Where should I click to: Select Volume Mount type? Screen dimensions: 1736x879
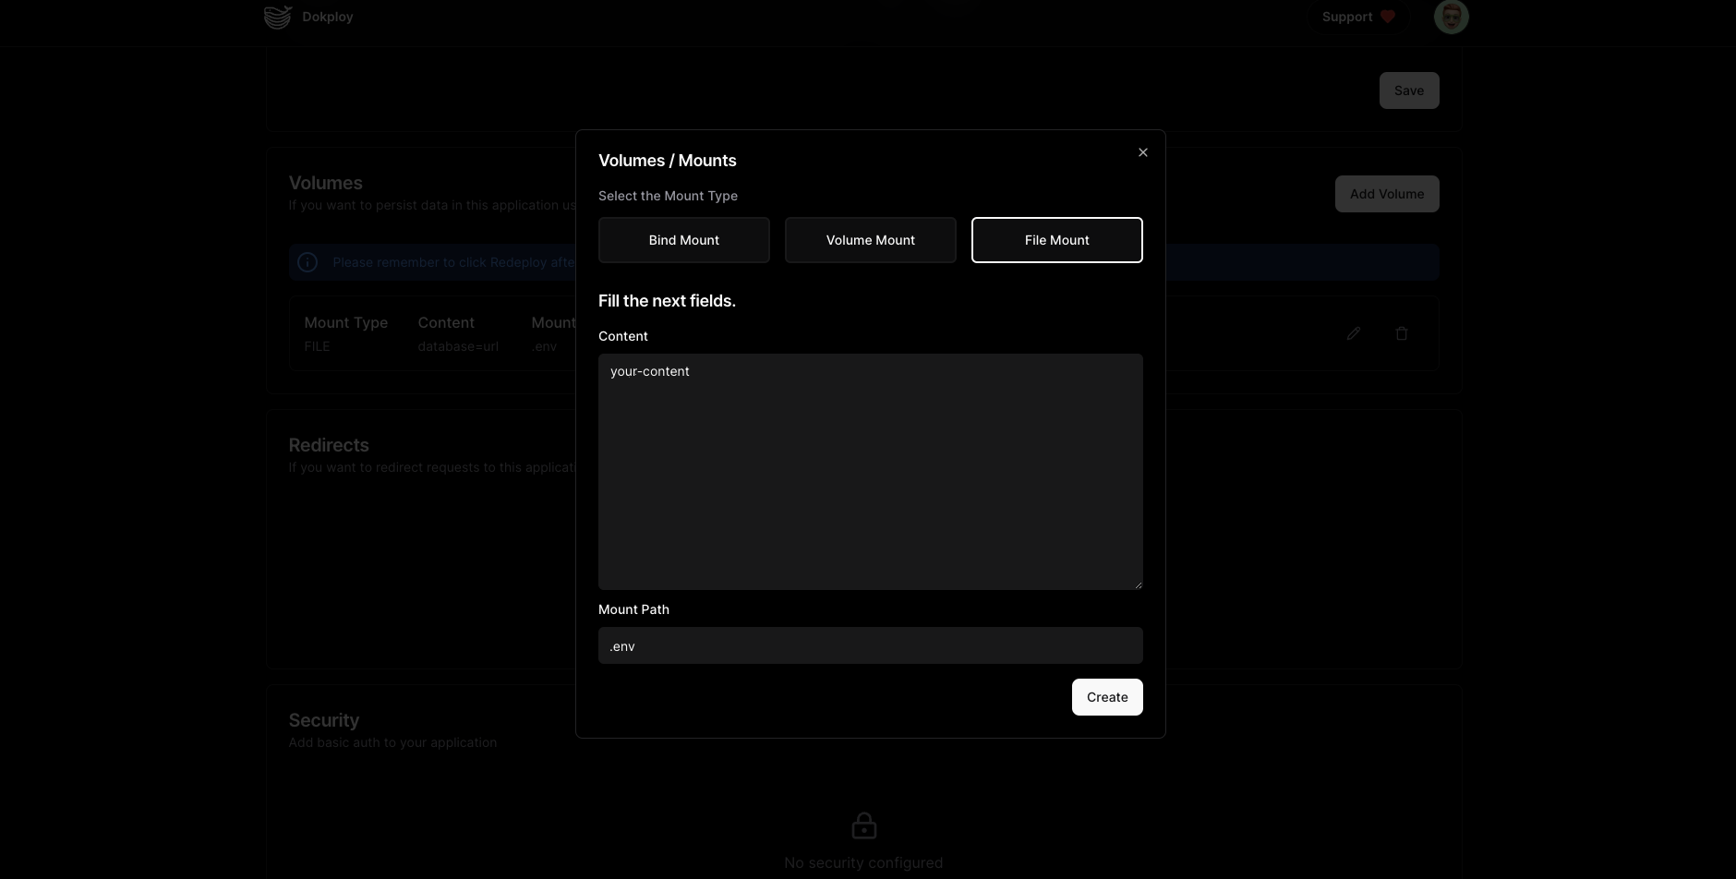(x=871, y=240)
